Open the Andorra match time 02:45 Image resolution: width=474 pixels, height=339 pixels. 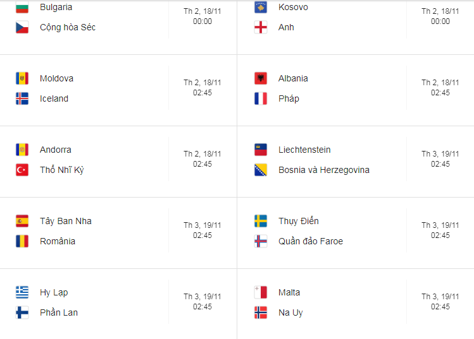pos(203,164)
